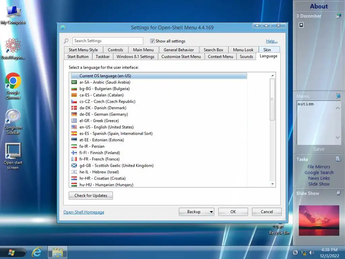This screenshot has height=259, width=345.
Task: Toggle the Show all settings checkbox
Action: (x=152, y=41)
